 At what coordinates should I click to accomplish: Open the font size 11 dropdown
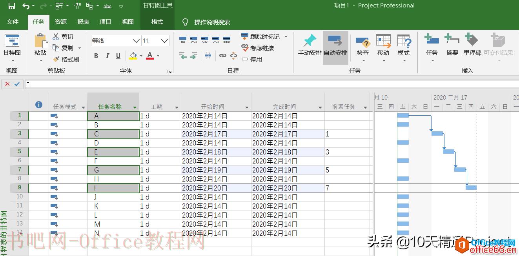pyautogui.click(x=165, y=41)
